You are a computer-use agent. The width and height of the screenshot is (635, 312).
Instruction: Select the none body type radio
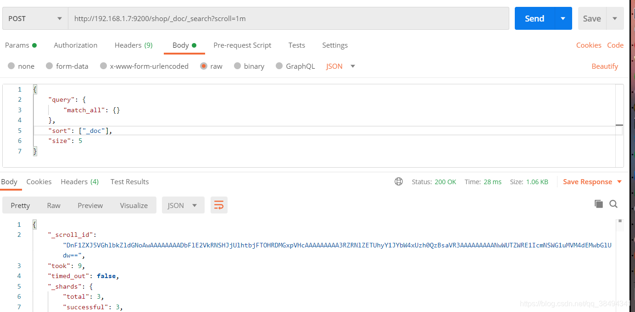[11, 66]
